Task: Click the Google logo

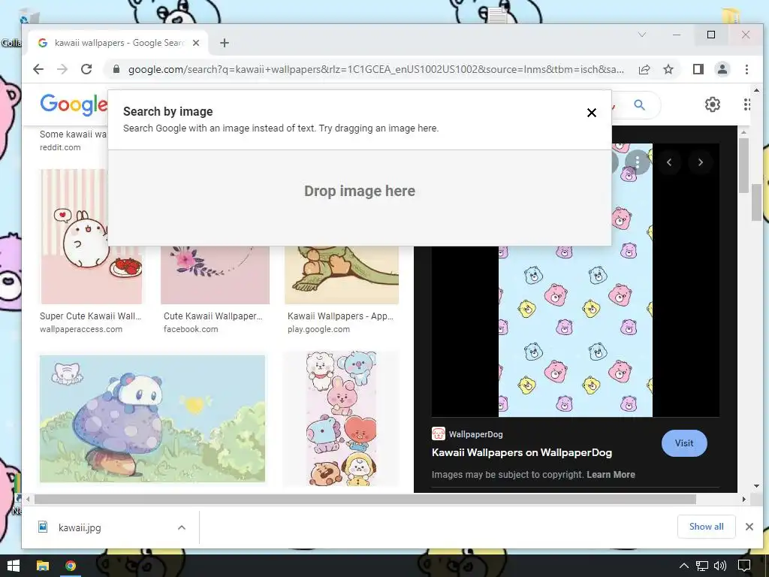Action: tap(74, 104)
